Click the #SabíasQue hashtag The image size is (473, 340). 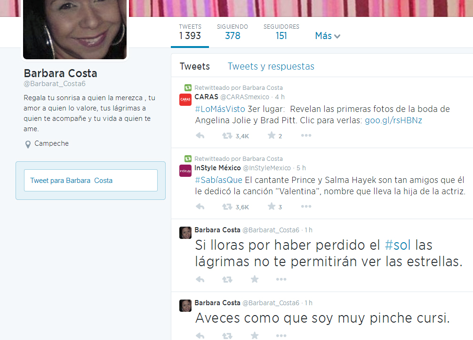click(218, 180)
